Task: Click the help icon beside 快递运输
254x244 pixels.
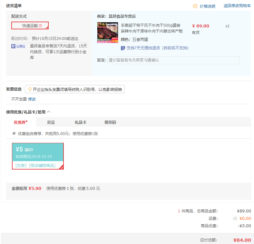Action: pyautogui.click(x=40, y=26)
